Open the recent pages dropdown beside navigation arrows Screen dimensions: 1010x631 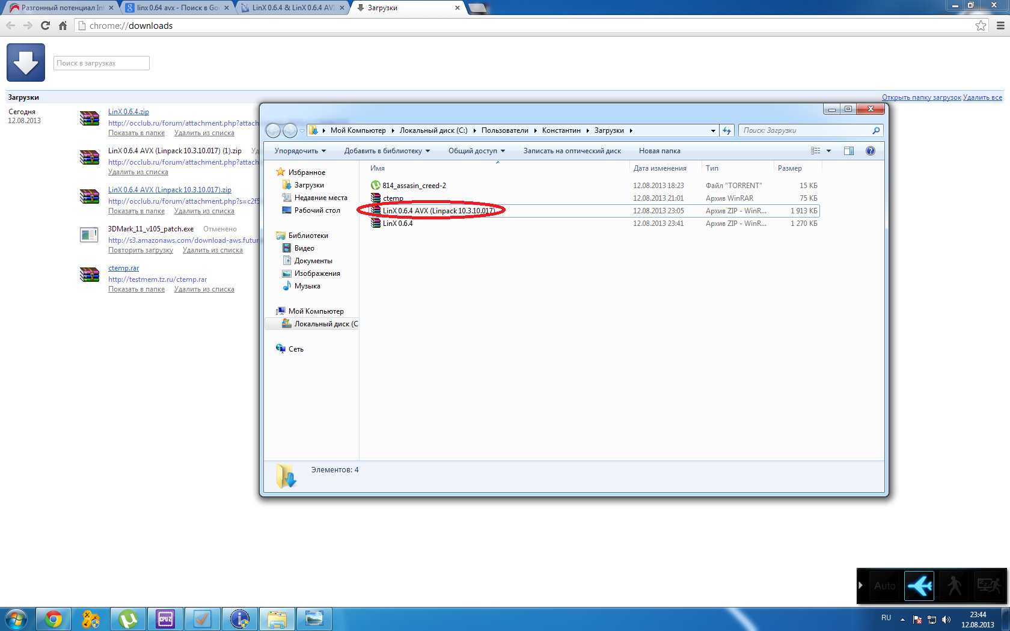(x=302, y=130)
